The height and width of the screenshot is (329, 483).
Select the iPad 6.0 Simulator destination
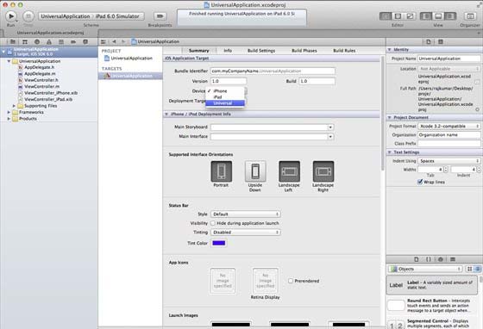[x=117, y=16]
